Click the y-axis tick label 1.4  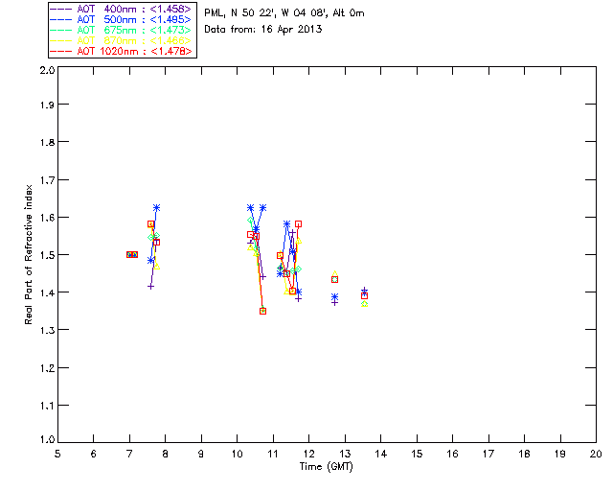point(47,292)
